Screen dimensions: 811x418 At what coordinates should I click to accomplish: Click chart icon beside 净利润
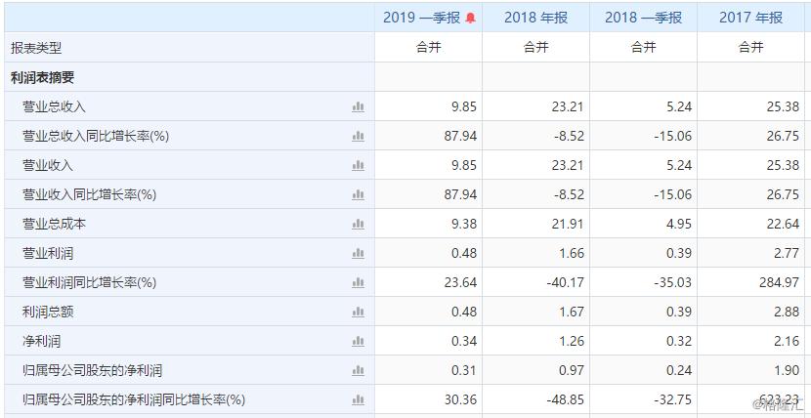(358, 341)
